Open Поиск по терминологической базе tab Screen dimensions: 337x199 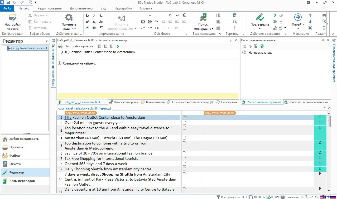307,102
